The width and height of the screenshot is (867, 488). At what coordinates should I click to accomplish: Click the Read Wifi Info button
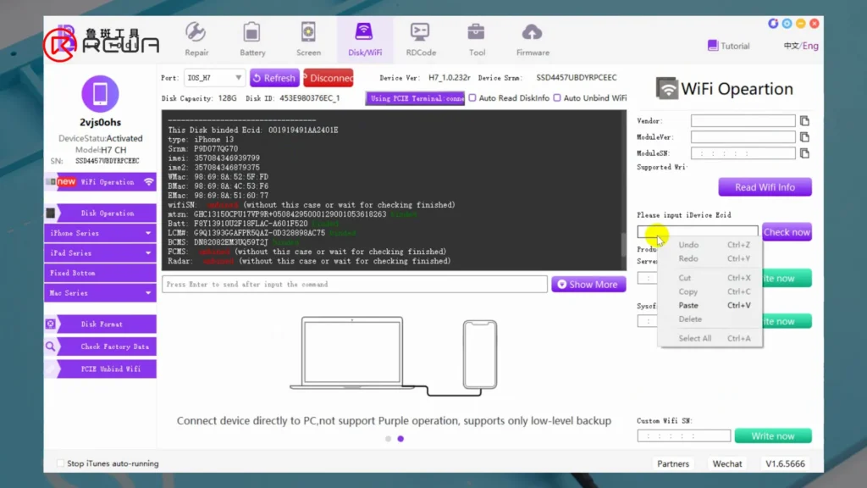tap(765, 187)
